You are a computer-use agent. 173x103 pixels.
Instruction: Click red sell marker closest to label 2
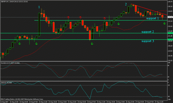coord(104,19)
